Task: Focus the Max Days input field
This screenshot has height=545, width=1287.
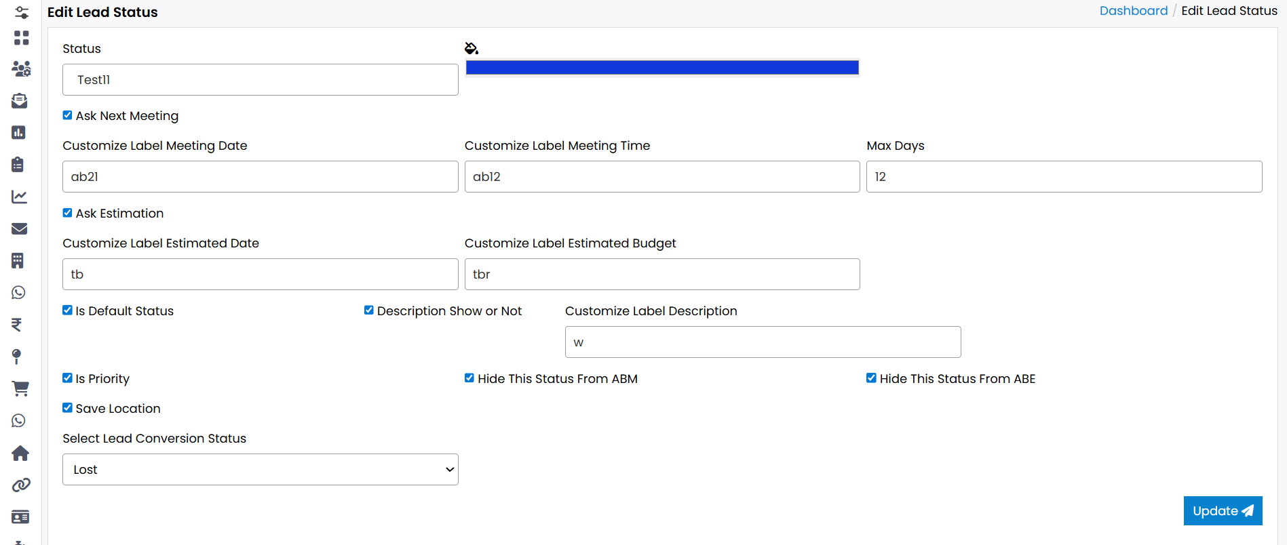Action: (x=1064, y=177)
